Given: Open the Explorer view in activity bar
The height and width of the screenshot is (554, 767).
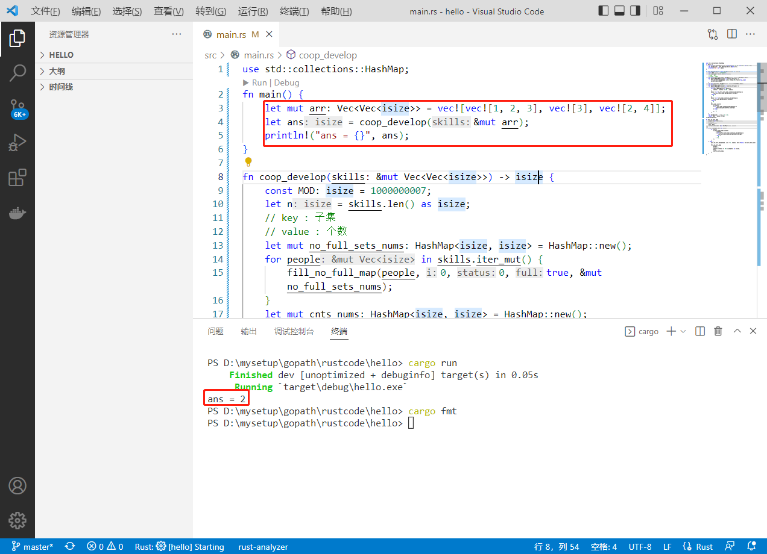Looking at the screenshot, I should click(17, 38).
